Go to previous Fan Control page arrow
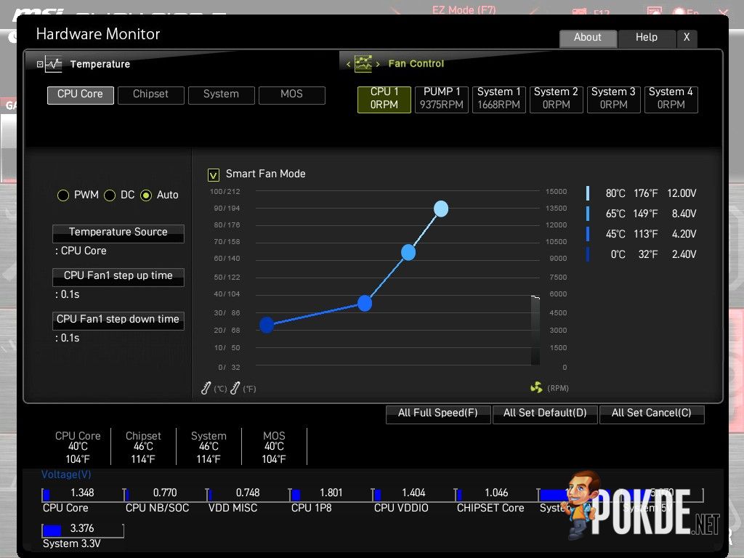This screenshot has width=744, height=558. (x=348, y=64)
